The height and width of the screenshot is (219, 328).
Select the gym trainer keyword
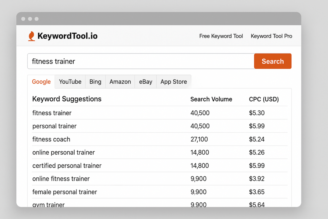[49, 205]
